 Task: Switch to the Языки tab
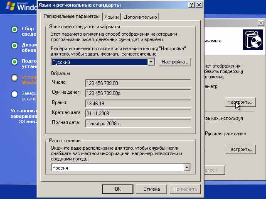(111, 17)
